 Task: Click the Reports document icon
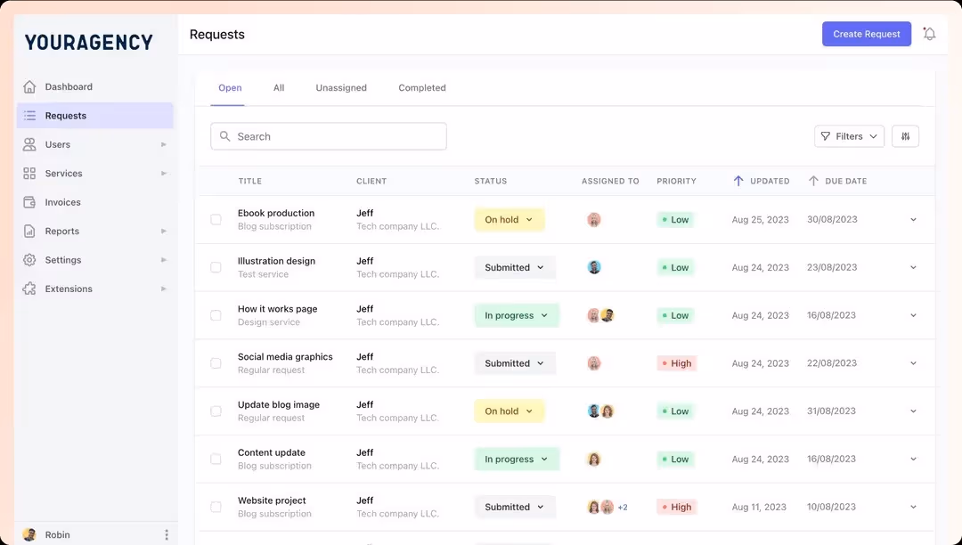(29, 231)
